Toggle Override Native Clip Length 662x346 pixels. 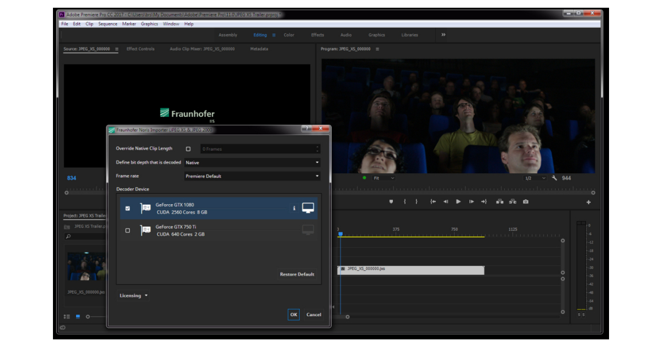[x=189, y=148]
